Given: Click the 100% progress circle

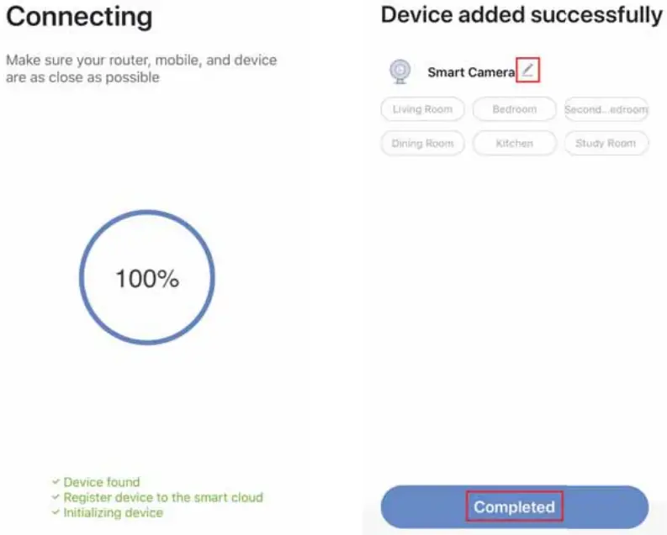Looking at the screenshot, I should click(147, 279).
